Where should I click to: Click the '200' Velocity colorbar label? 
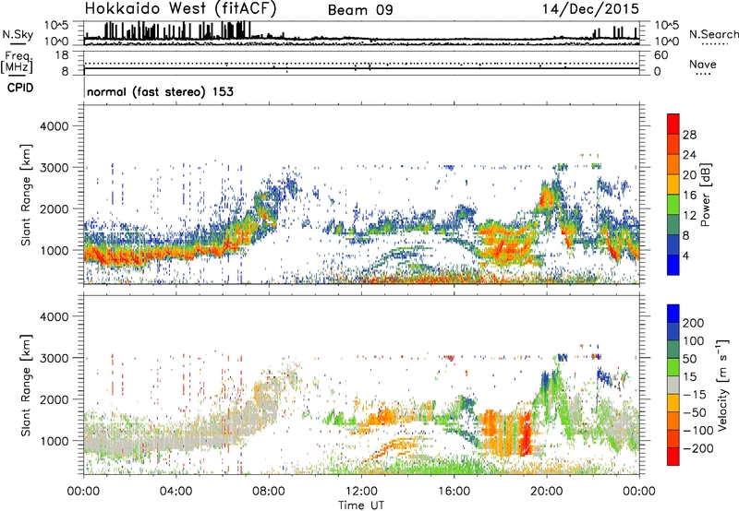pyautogui.click(x=694, y=323)
